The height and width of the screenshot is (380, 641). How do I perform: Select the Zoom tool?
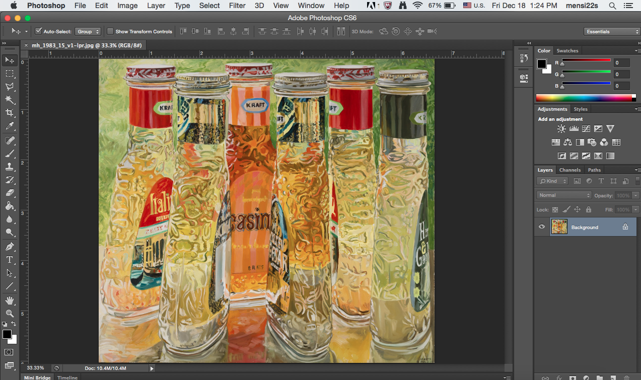coord(9,313)
